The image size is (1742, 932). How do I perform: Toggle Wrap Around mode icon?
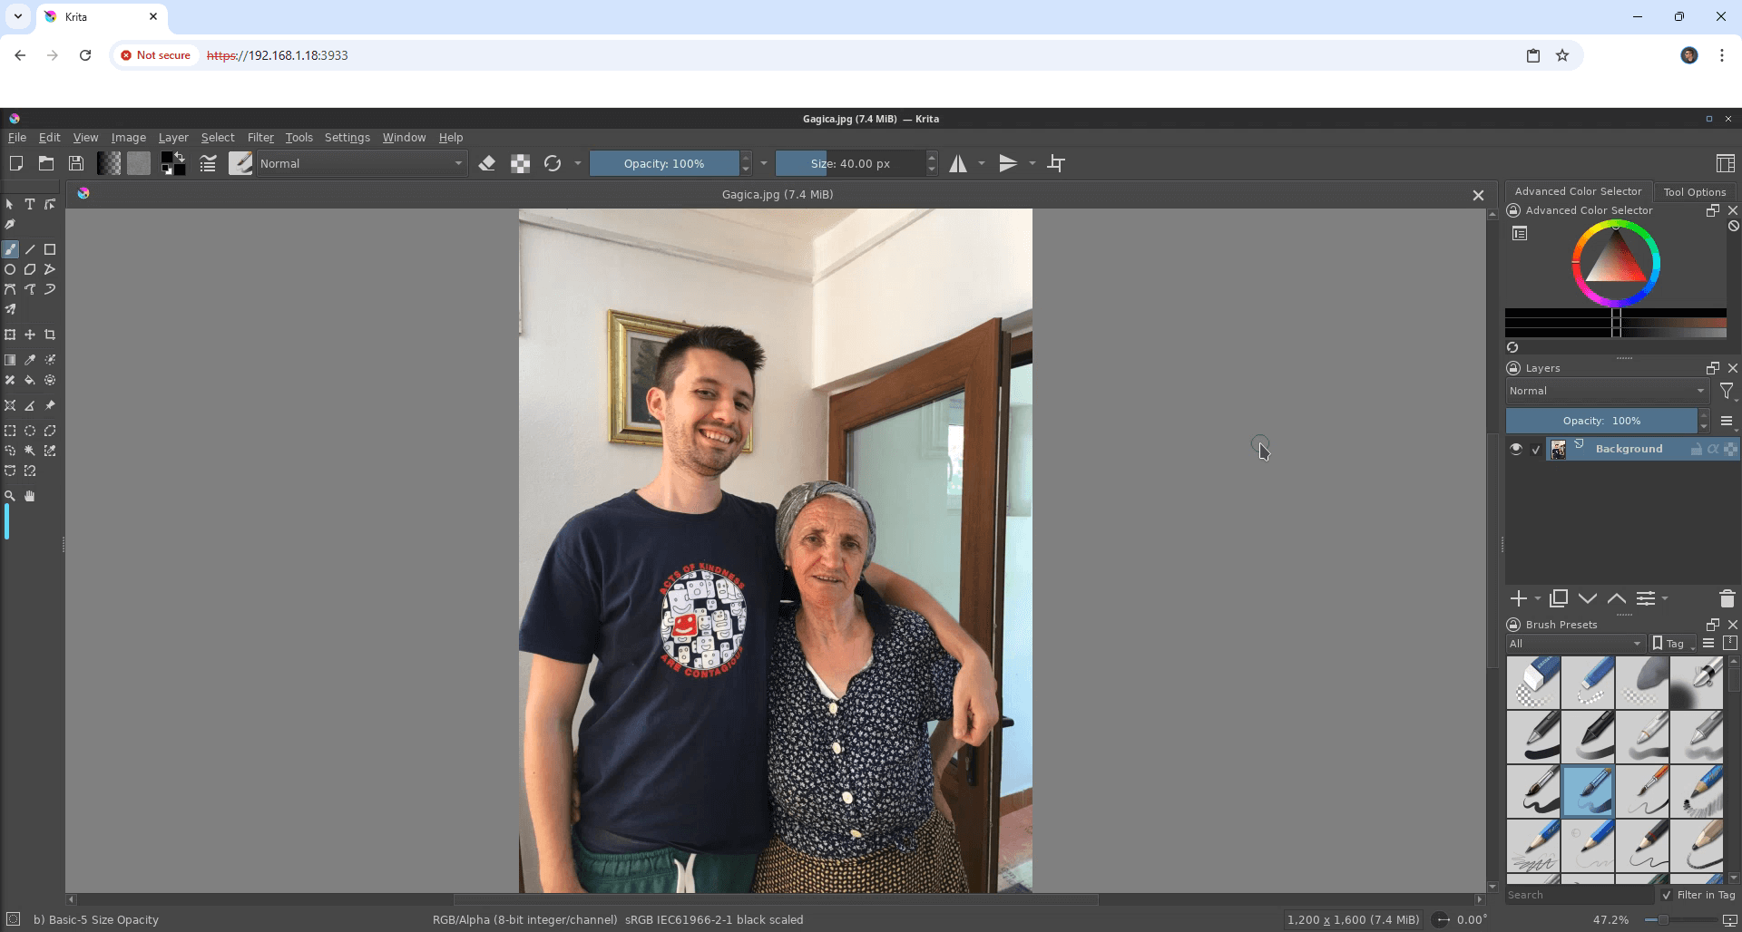click(1056, 163)
